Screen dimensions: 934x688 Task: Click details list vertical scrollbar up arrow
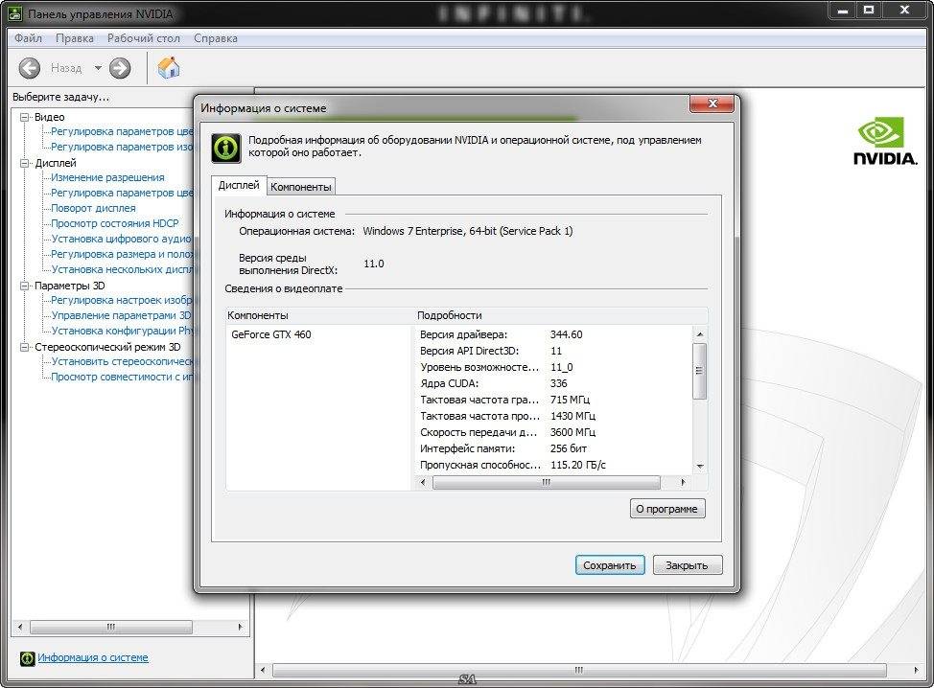[x=700, y=334]
